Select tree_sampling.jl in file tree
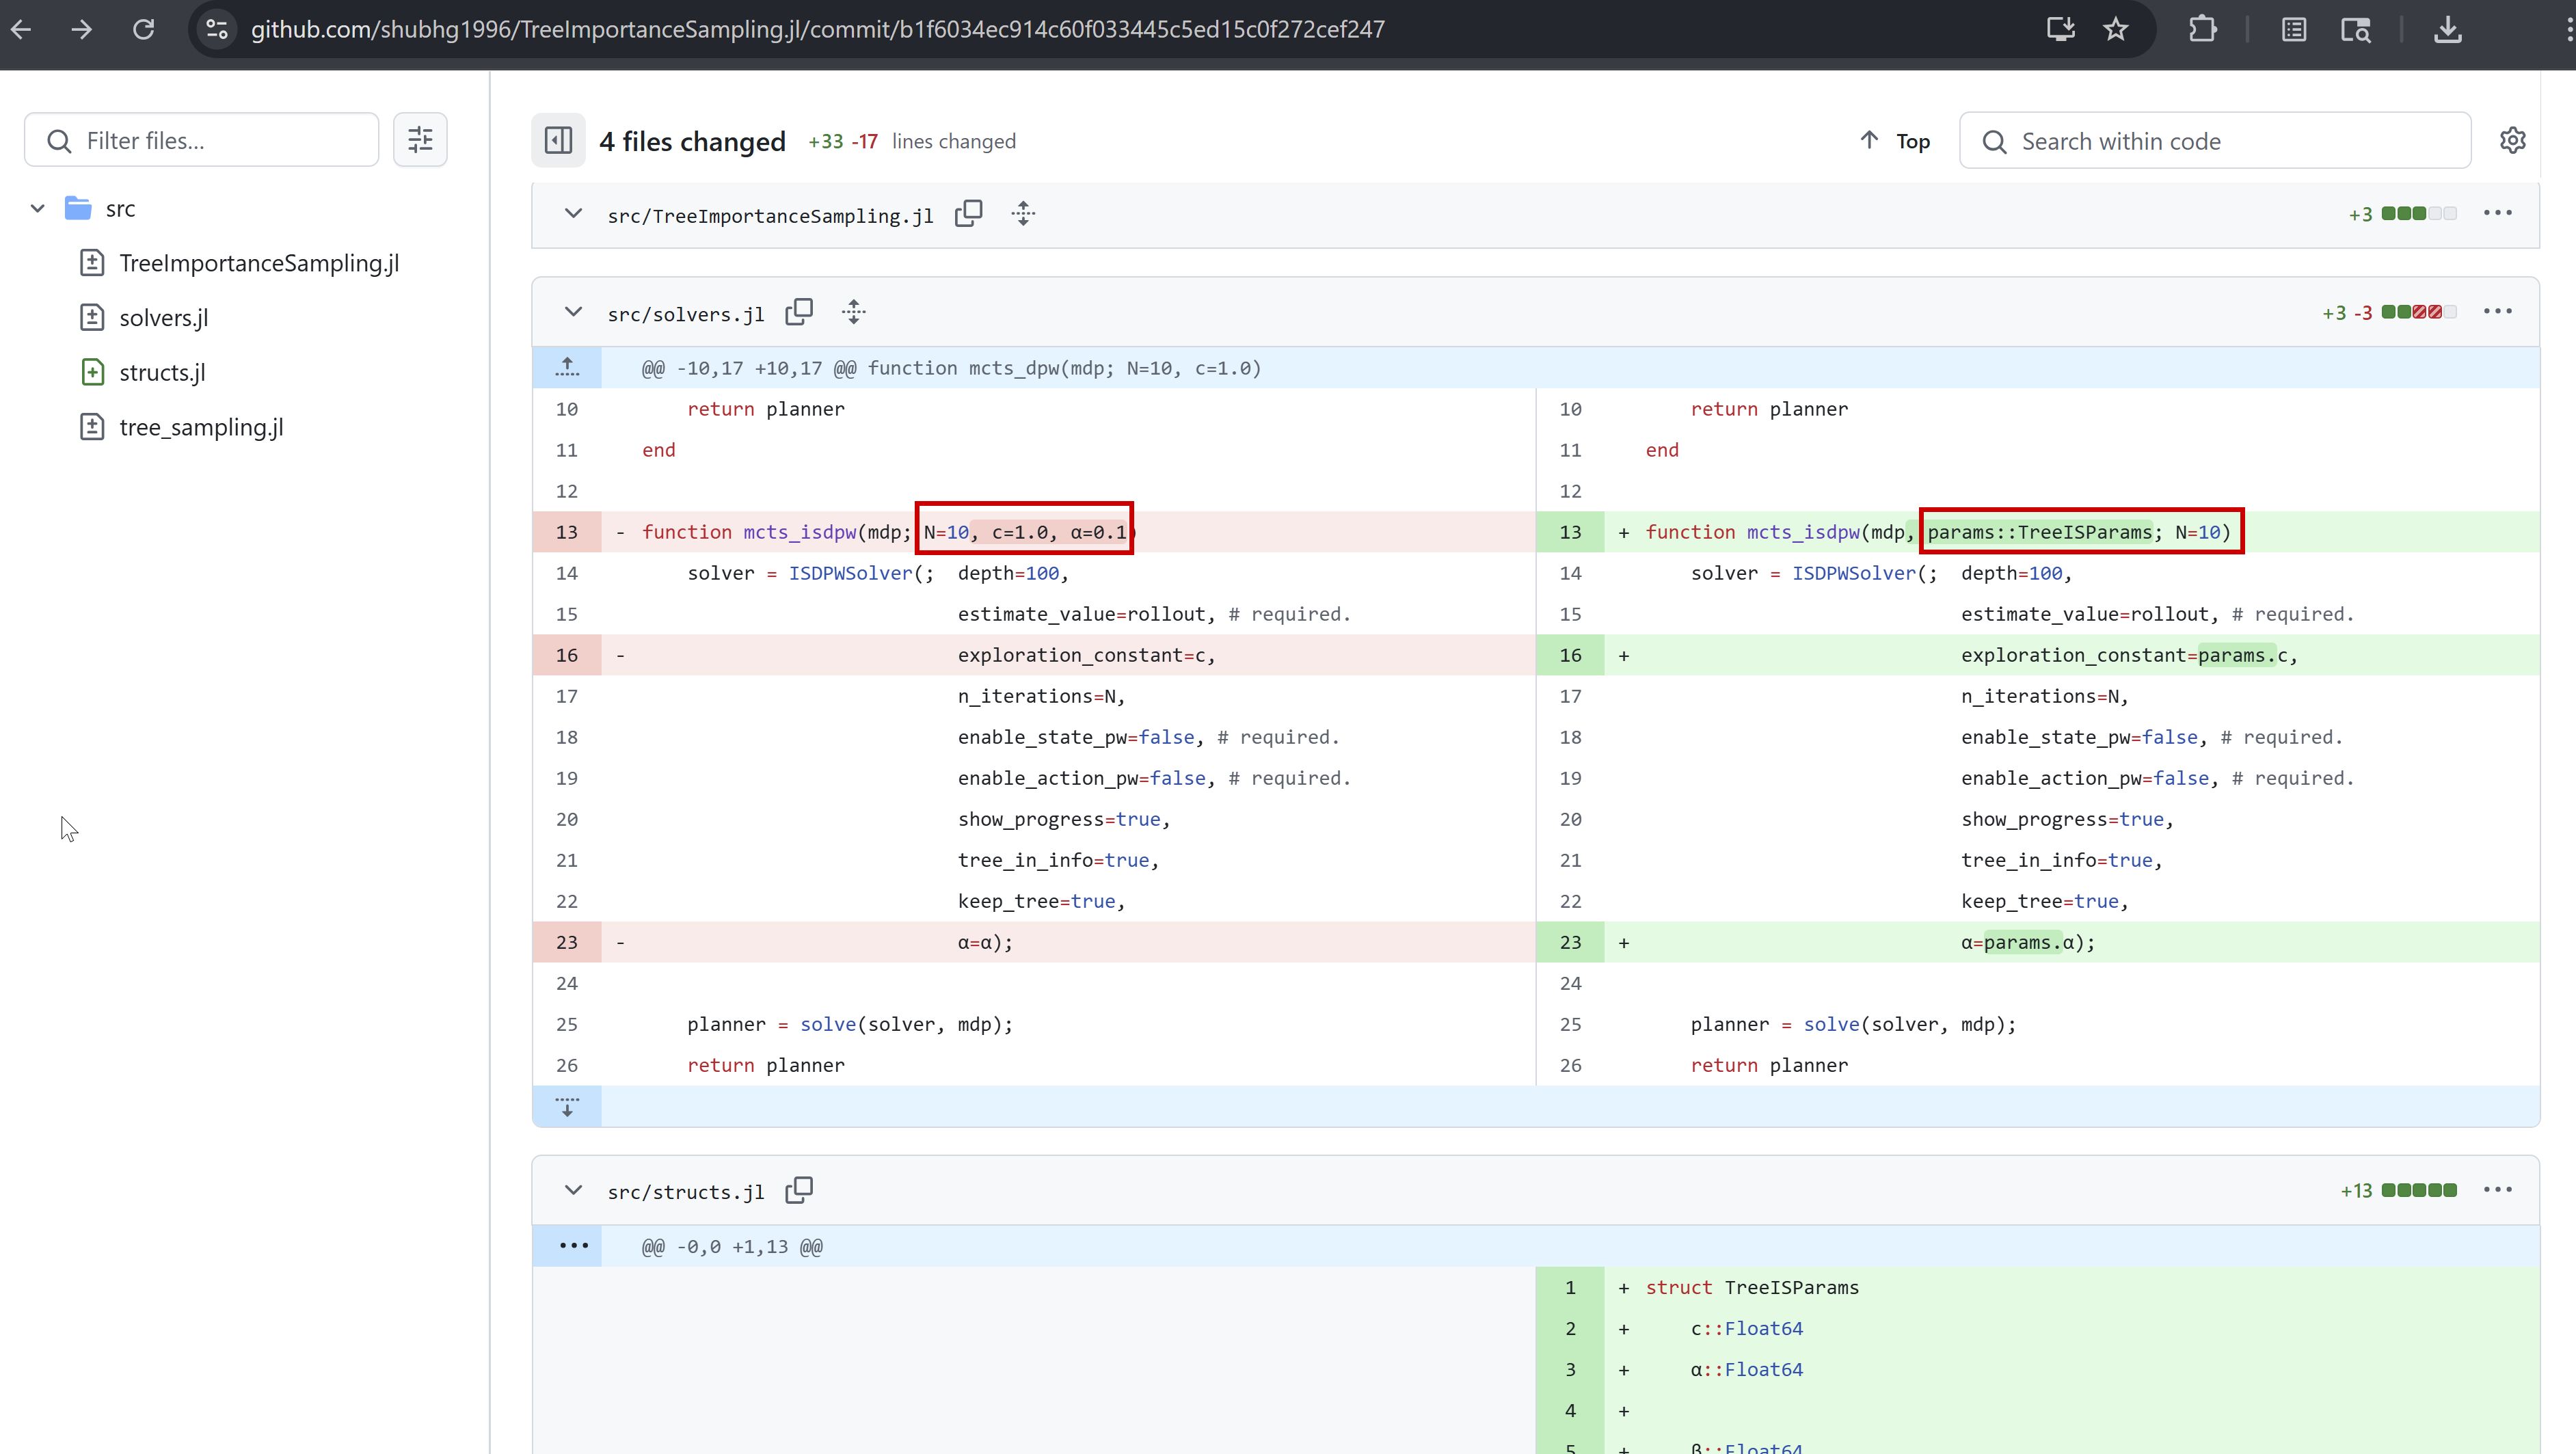2576x1454 pixels. (201, 427)
